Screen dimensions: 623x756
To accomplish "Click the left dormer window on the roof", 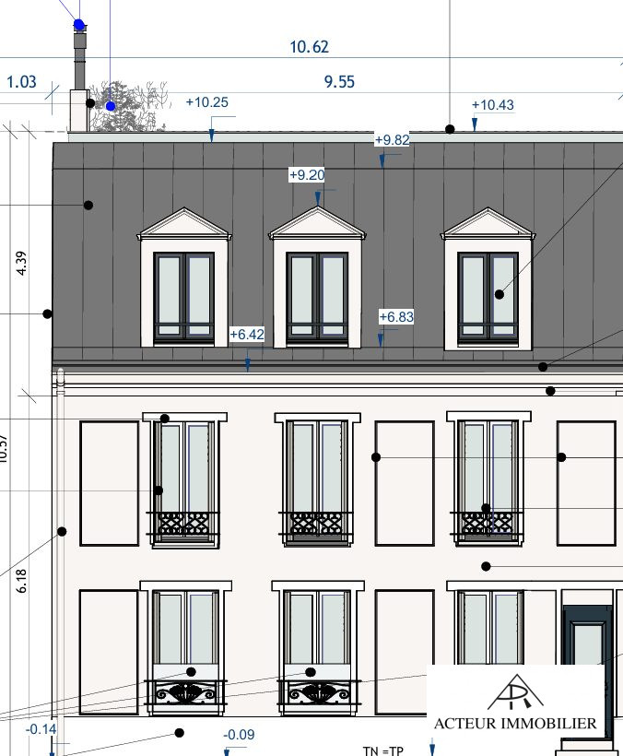I will click(x=184, y=295).
